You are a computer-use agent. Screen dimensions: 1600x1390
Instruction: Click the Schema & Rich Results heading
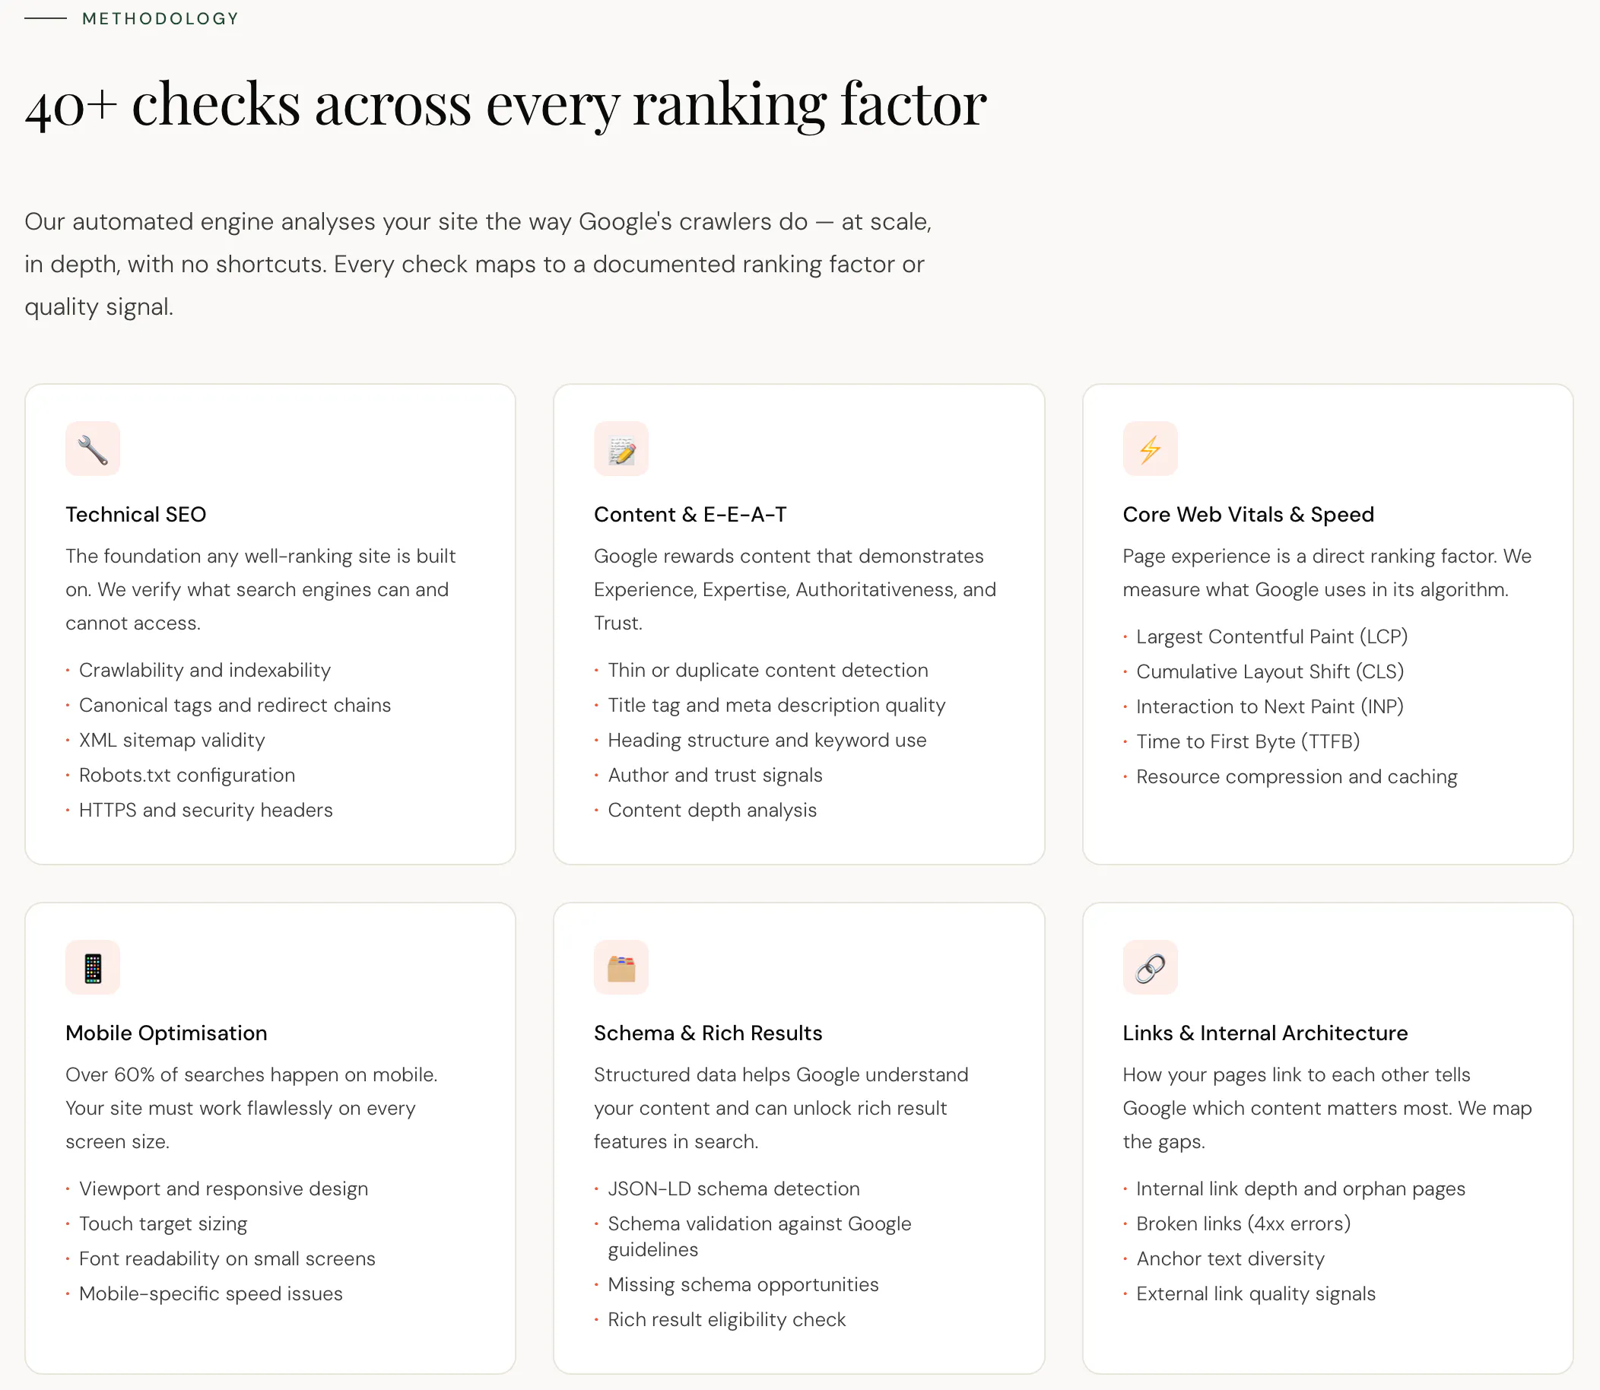point(708,1033)
